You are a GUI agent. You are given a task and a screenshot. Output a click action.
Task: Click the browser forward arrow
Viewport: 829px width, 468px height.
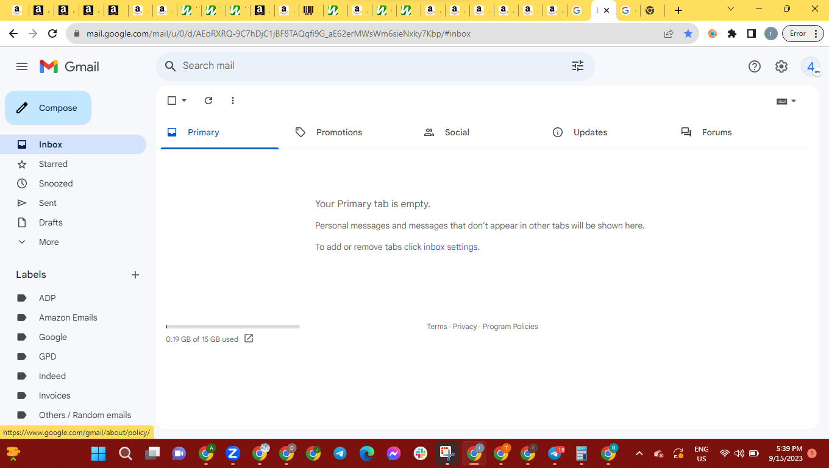click(x=33, y=34)
